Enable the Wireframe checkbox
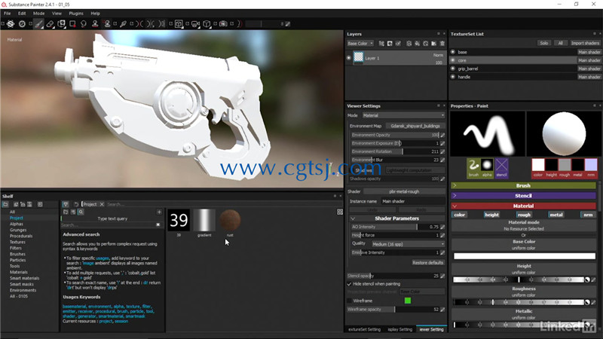This screenshot has height=339, width=603. pos(349,301)
